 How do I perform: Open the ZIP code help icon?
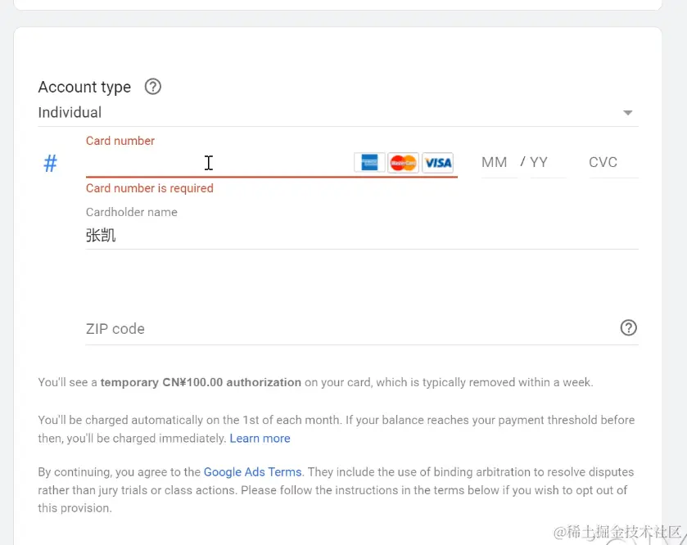[x=628, y=328]
